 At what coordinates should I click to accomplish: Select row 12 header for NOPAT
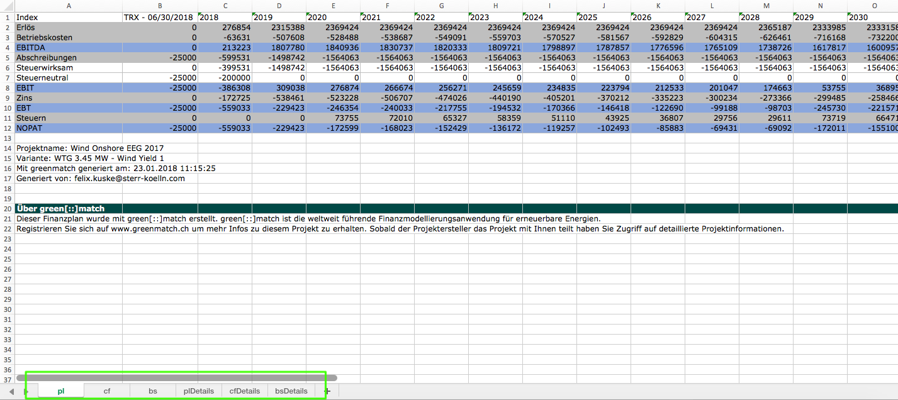tap(6, 128)
